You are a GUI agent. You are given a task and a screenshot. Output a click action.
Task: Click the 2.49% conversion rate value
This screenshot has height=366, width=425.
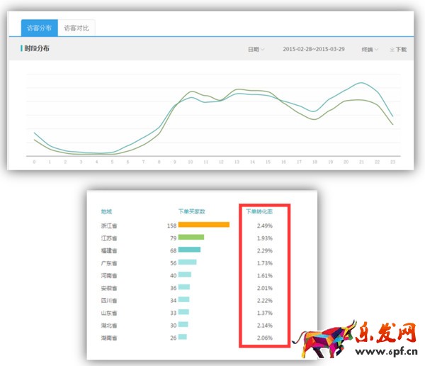(264, 226)
